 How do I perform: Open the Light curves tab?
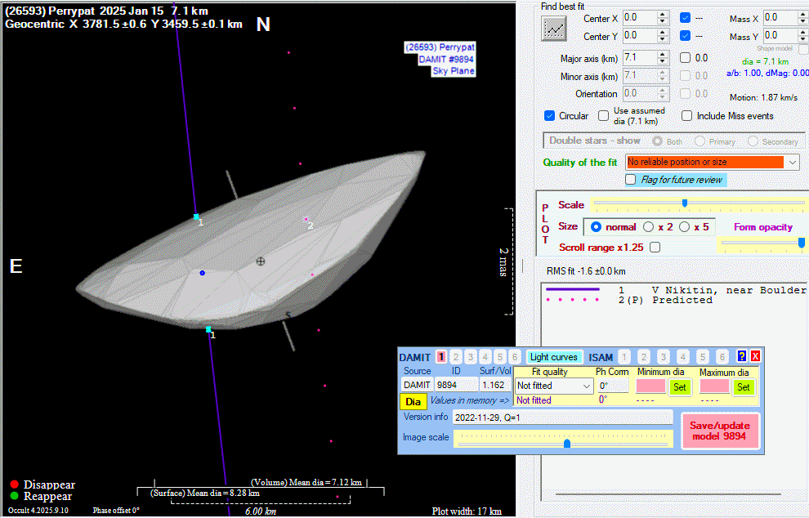(x=553, y=357)
